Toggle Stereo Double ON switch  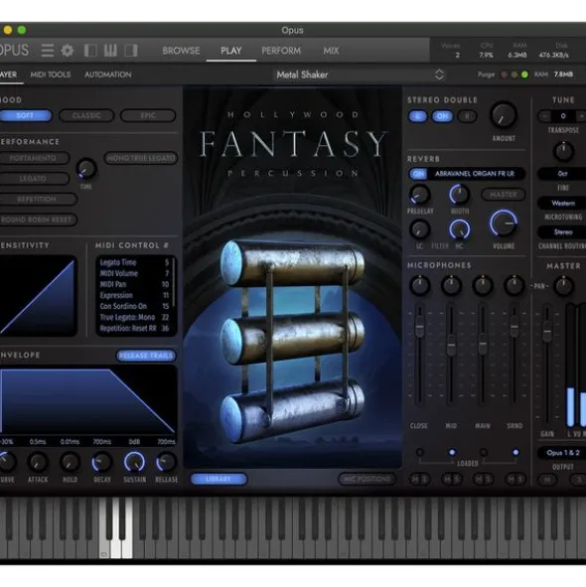[442, 116]
